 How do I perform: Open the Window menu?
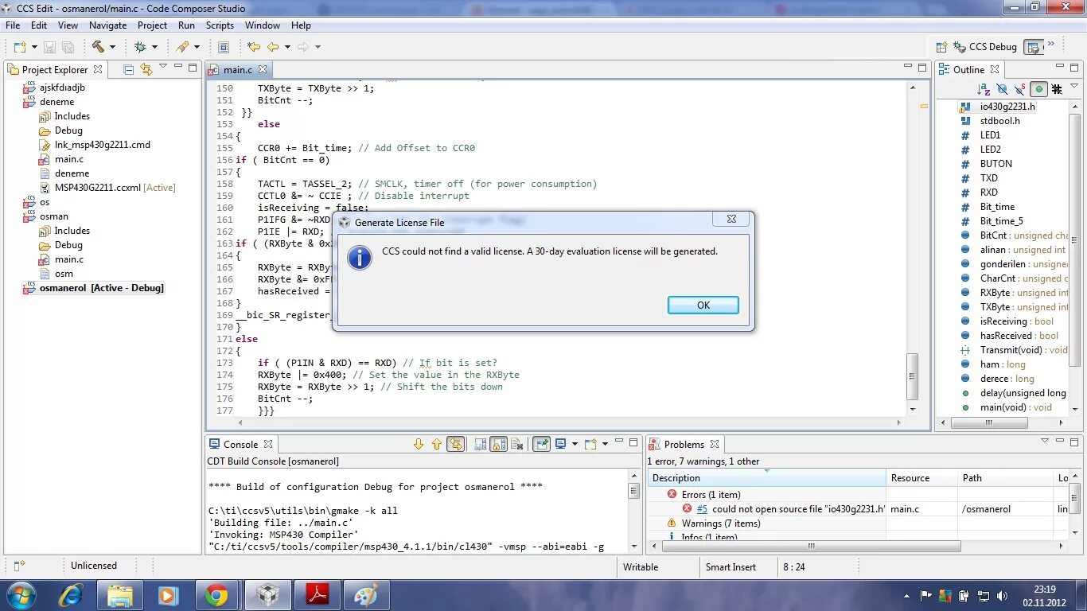tap(262, 25)
